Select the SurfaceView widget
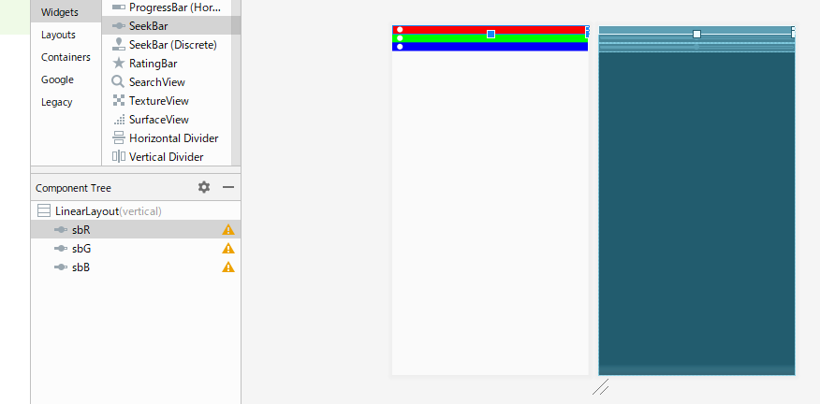 pos(167,119)
